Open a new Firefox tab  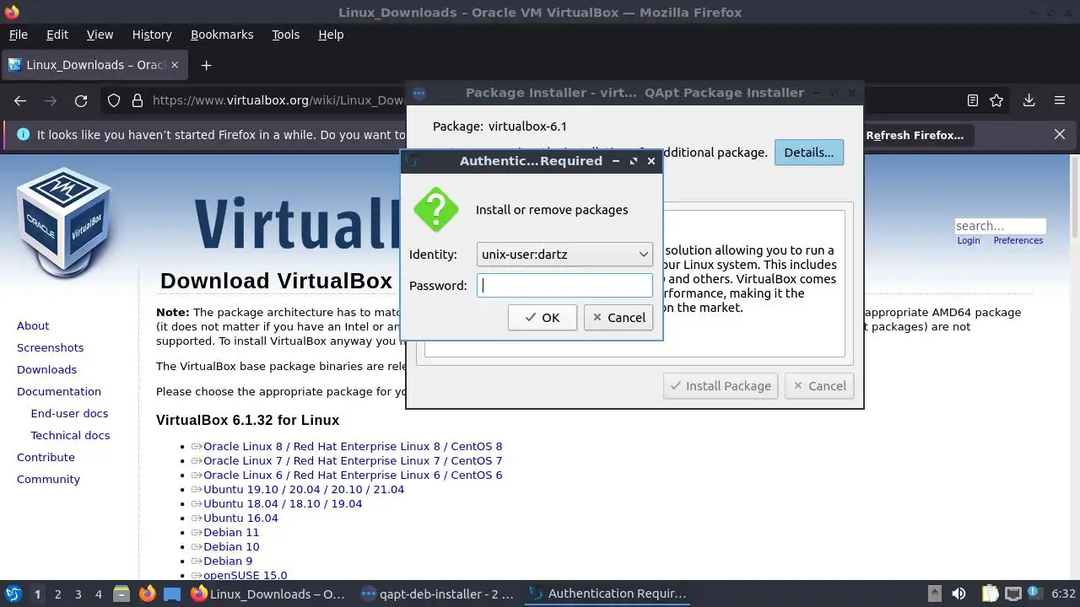[206, 65]
